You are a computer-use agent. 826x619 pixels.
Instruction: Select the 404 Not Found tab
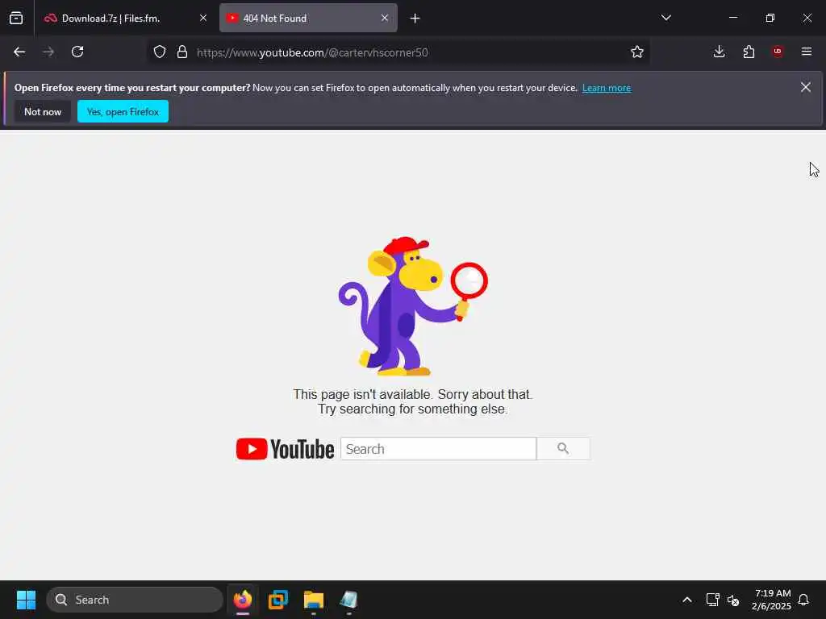coord(308,18)
